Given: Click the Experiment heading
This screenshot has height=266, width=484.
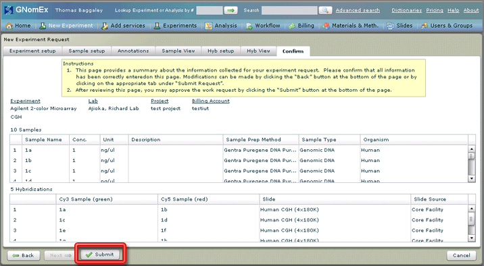Looking at the screenshot, I should (25, 101).
